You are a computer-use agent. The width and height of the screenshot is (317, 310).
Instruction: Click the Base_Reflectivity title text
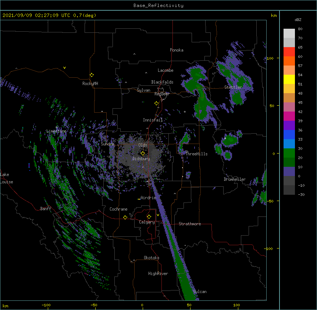pyautogui.click(x=158, y=6)
